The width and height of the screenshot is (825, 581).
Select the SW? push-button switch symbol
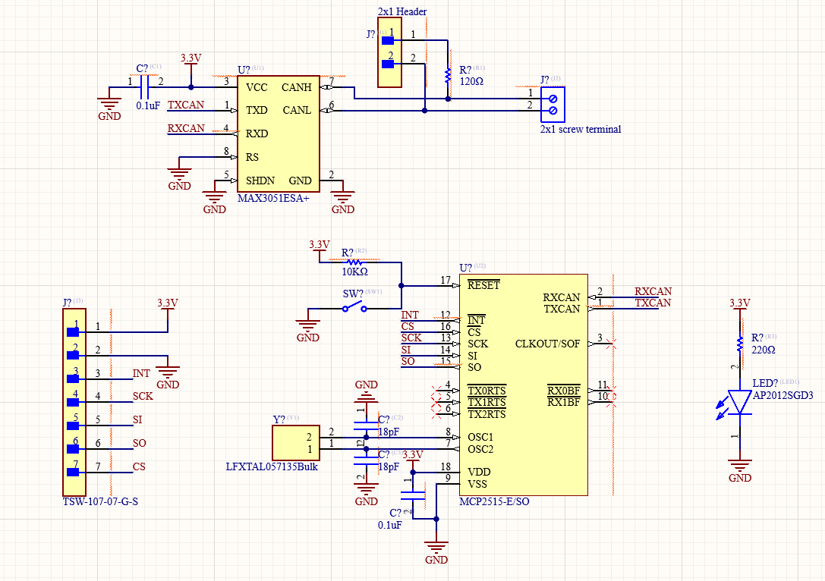click(x=354, y=306)
